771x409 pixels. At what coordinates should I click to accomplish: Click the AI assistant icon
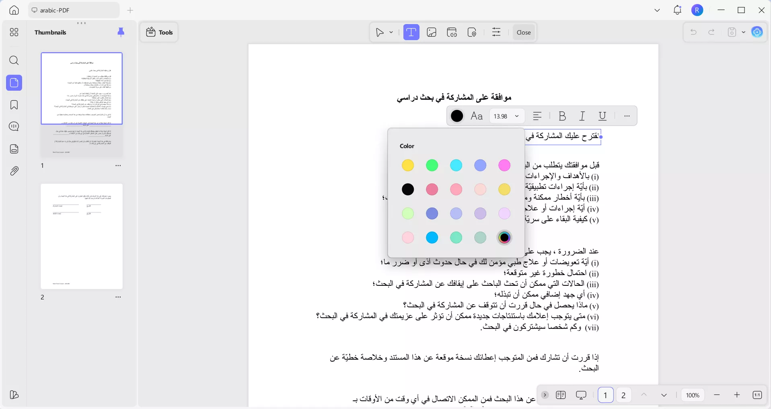point(758,32)
